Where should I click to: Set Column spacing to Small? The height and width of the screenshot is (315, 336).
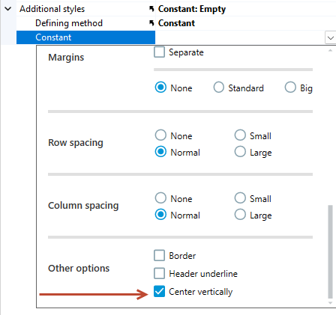(x=240, y=198)
